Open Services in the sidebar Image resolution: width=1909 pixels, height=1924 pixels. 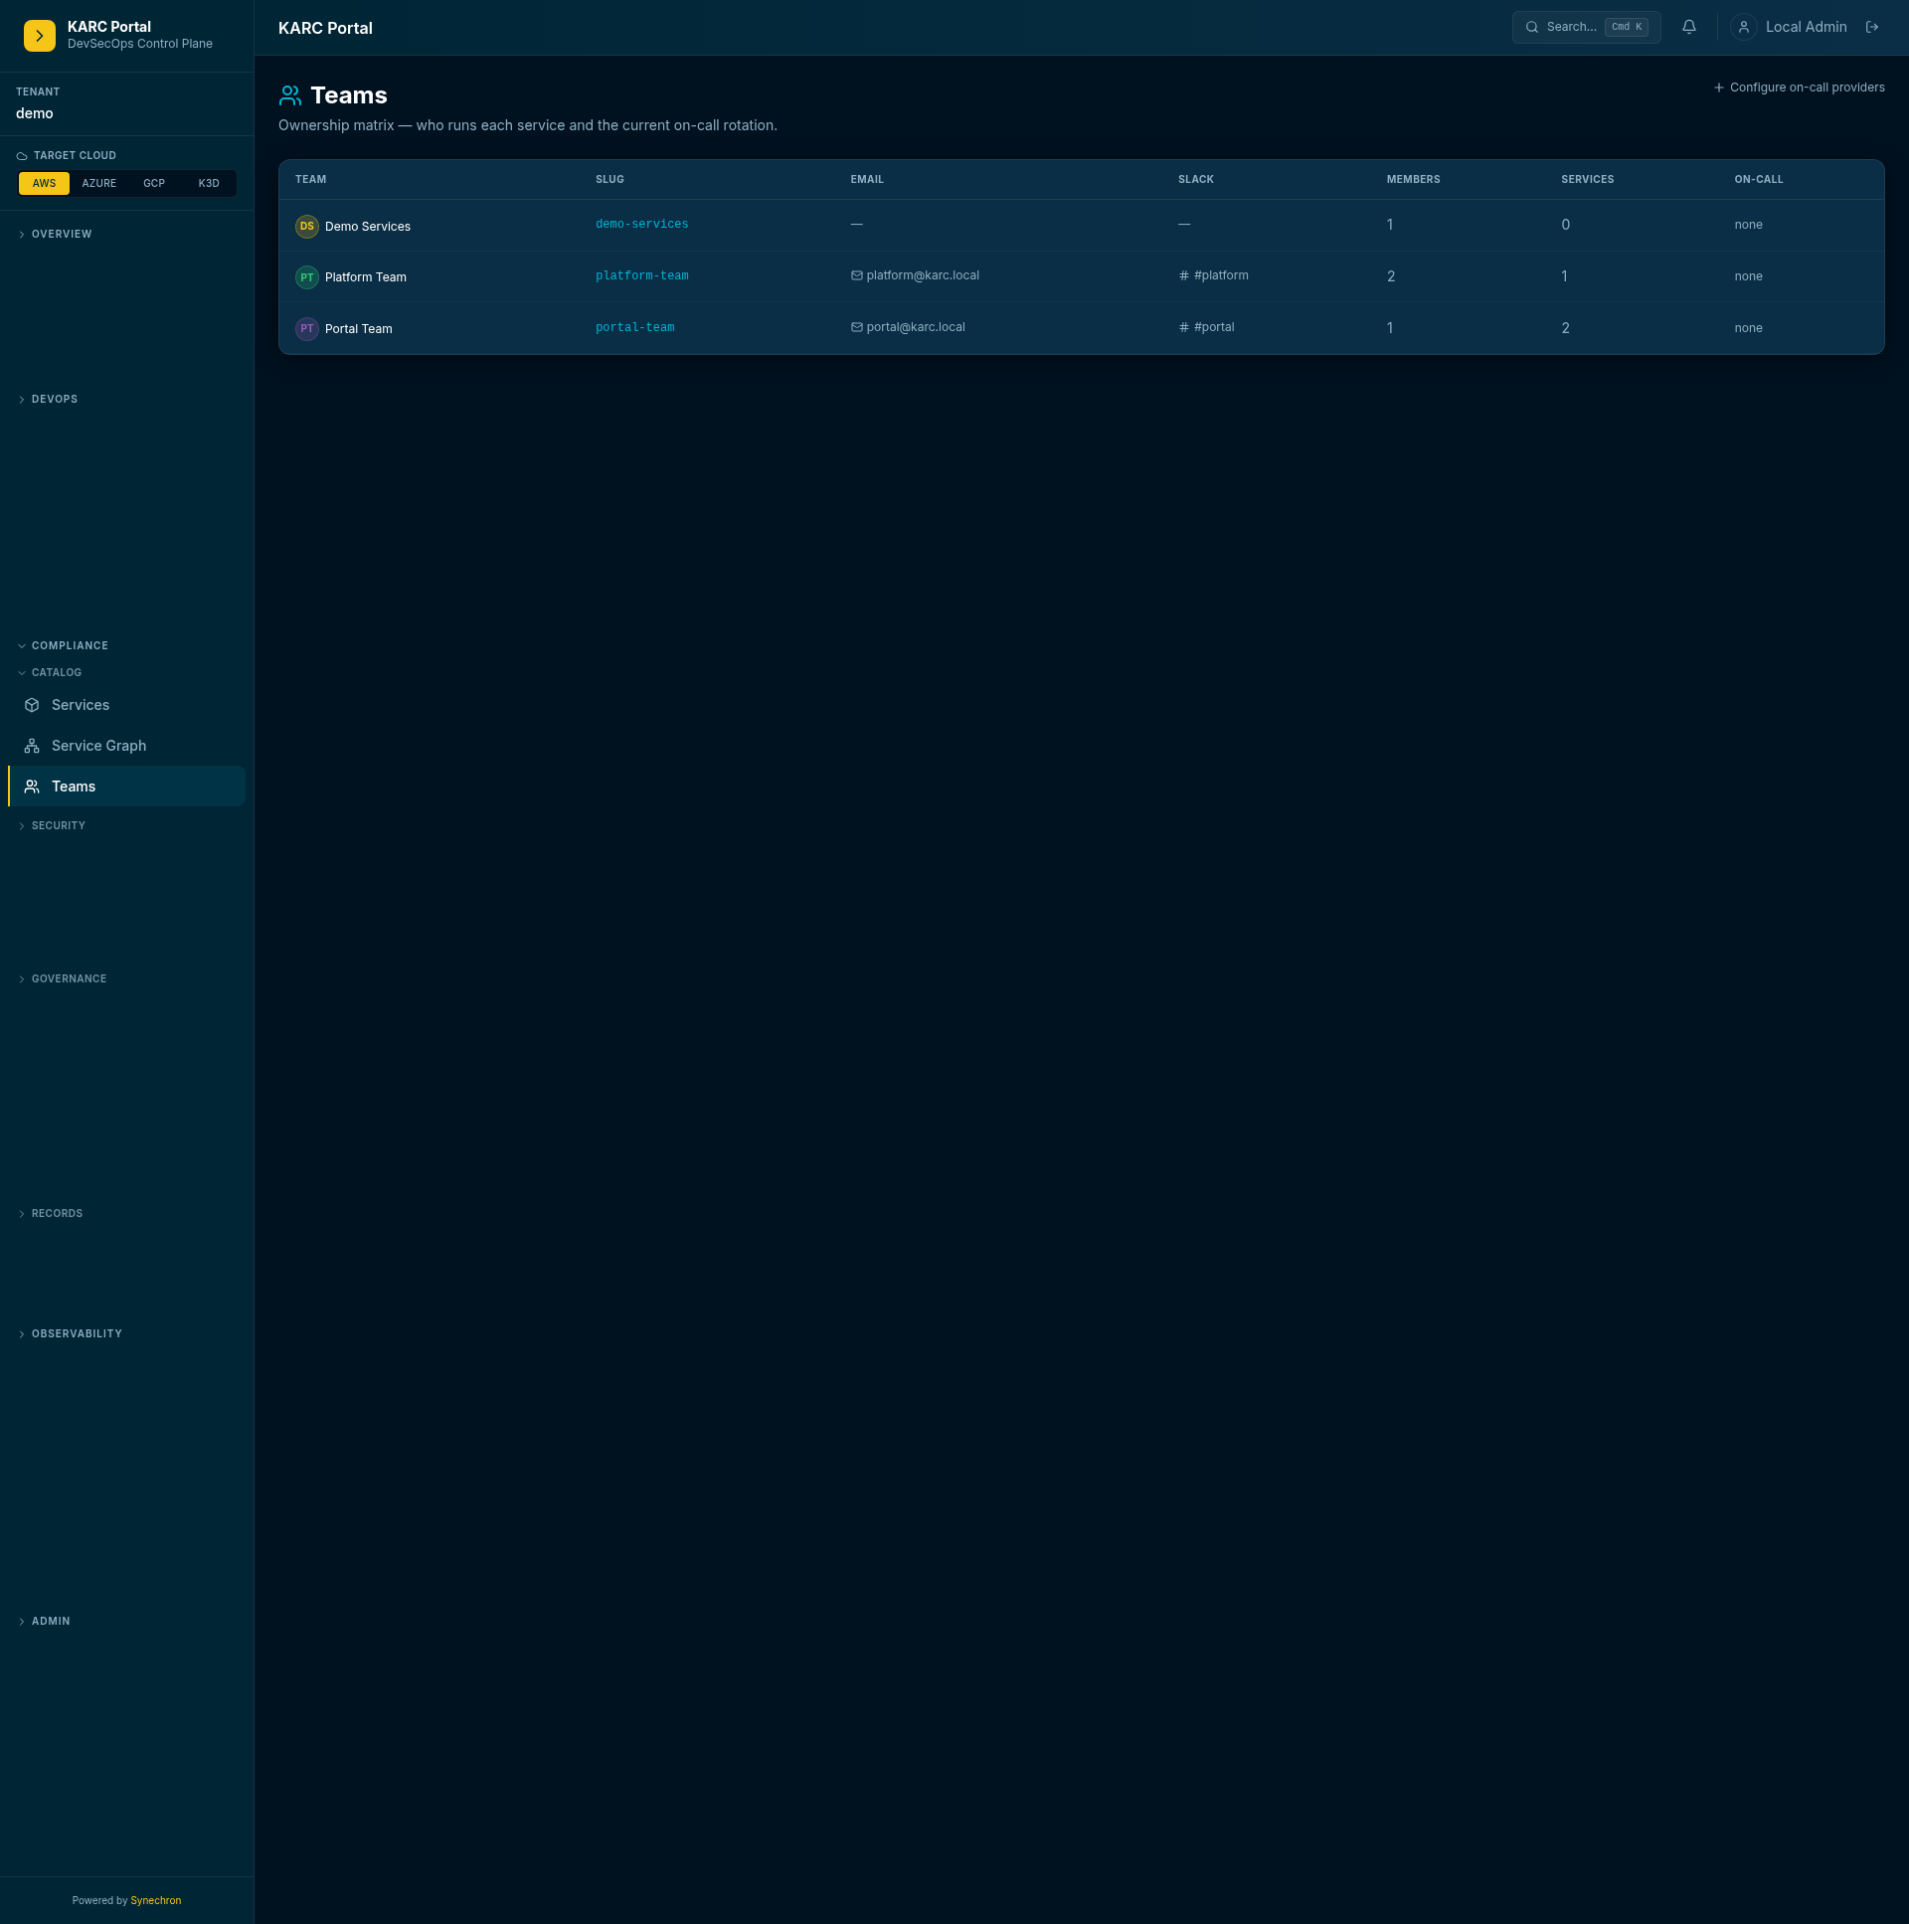[126, 705]
